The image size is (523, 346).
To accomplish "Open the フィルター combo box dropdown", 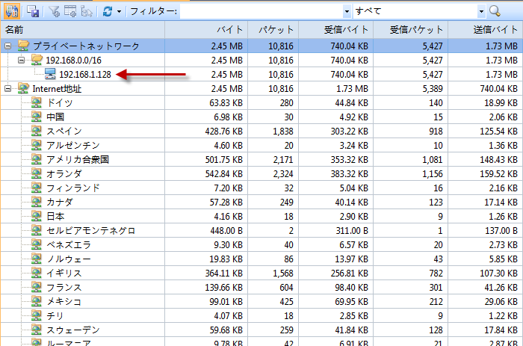I will point(347,11).
